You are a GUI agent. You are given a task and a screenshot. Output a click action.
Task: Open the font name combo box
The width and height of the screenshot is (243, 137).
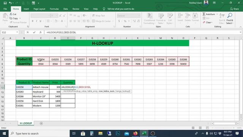point(41,16)
